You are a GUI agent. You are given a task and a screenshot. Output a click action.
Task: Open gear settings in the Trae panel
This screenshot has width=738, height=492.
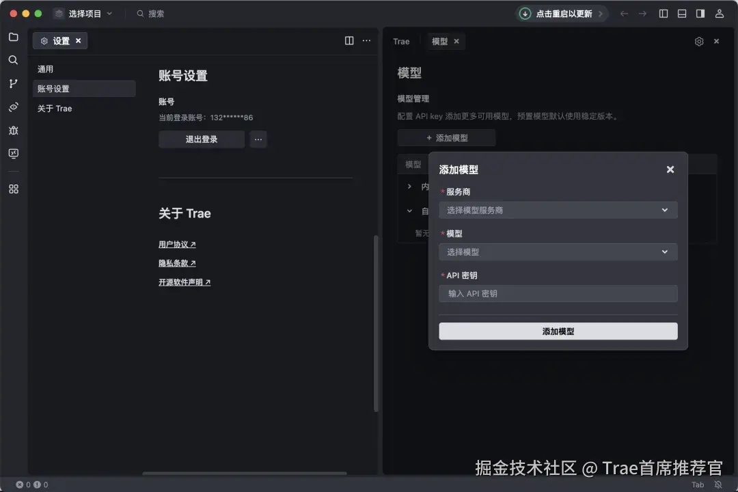699,42
